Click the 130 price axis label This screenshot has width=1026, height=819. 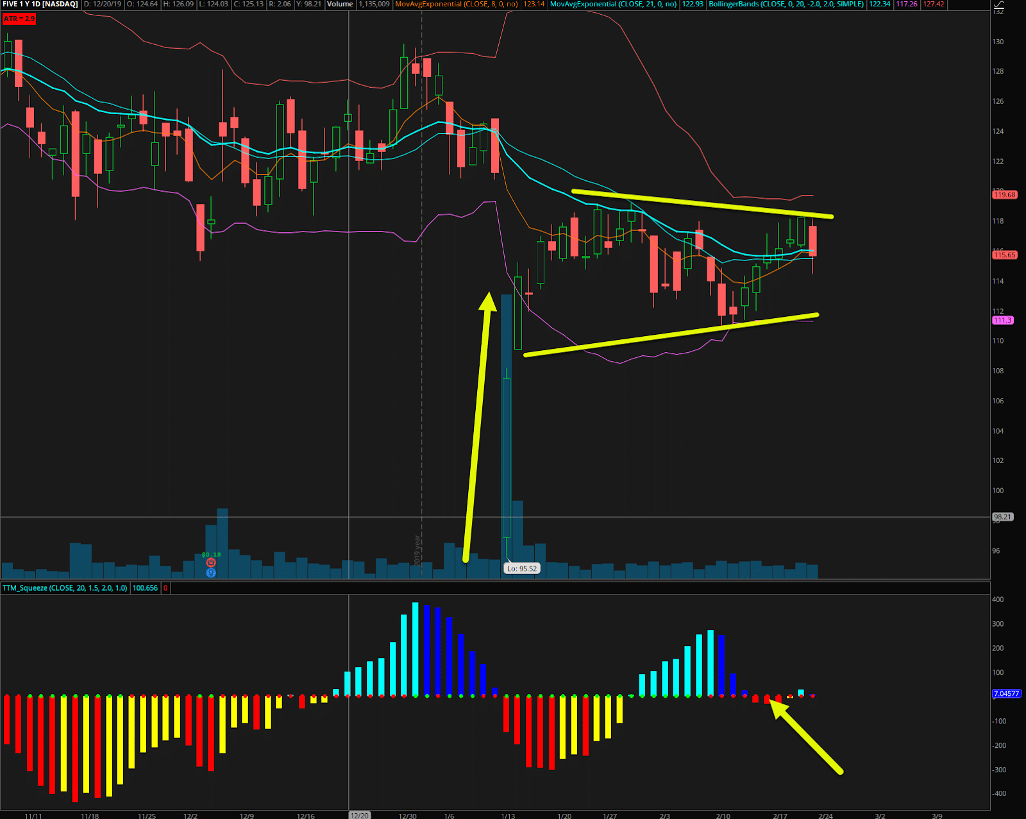(x=998, y=42)
